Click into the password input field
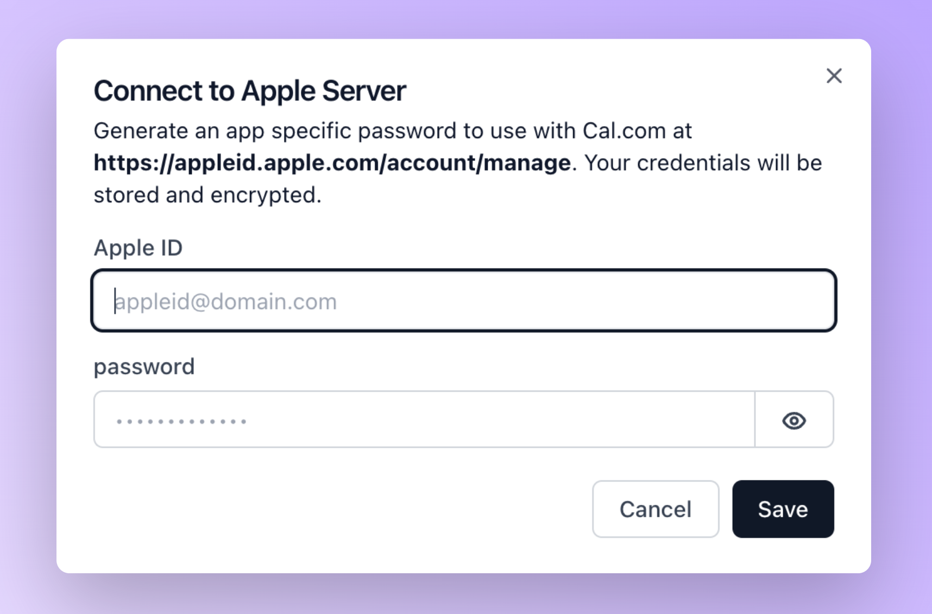 coord(424,419)
